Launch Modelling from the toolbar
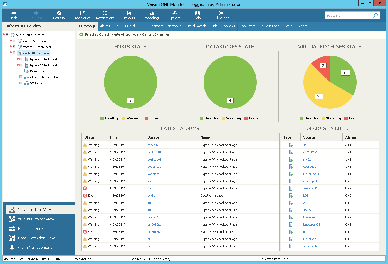The height and width of the screenshot is (264, 388). (x=152, y=15)
